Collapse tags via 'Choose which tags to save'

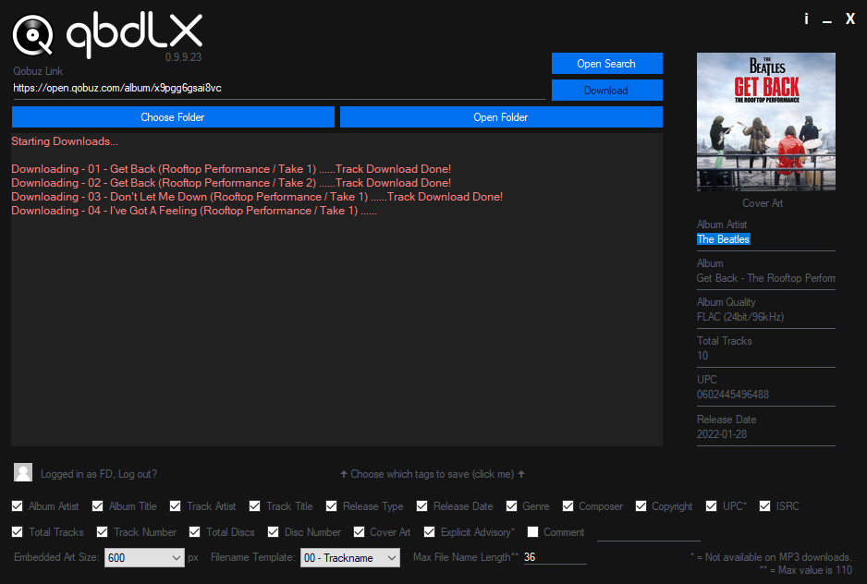[433, 474]
